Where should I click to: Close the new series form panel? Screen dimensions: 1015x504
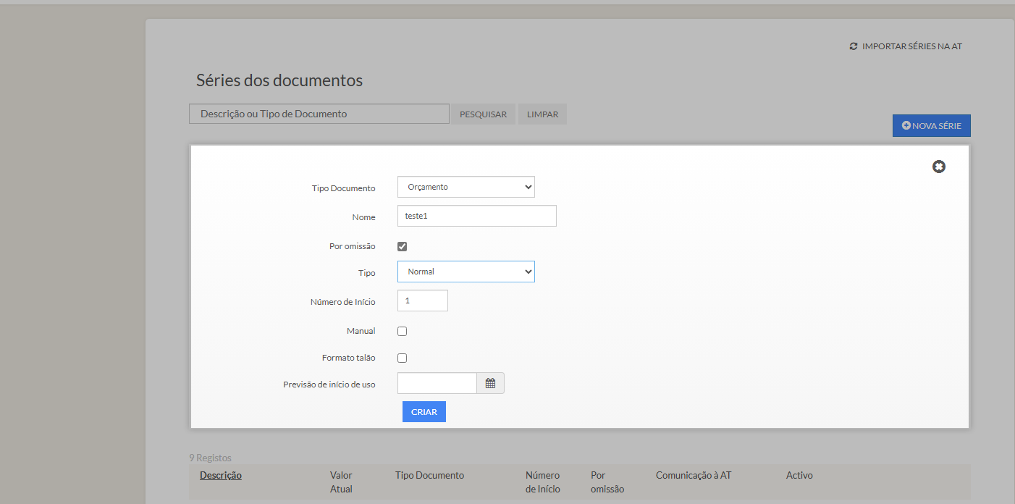[939, 167]
